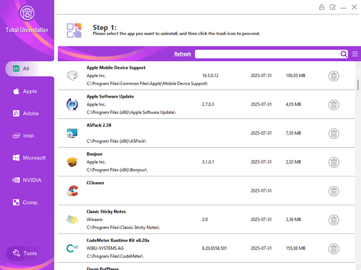Open the edit/feedback icon in the title bar
Viewport: 361px width, 270px height.
pyautogui.click(x=333, y=7)
